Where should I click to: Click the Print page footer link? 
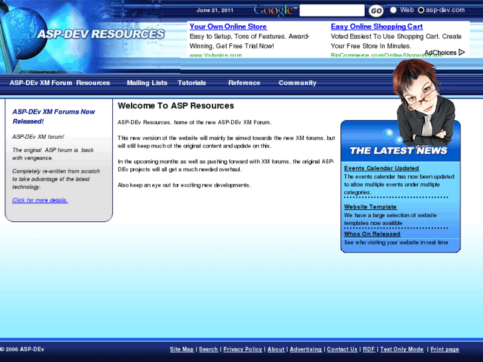tap(444, 349)
